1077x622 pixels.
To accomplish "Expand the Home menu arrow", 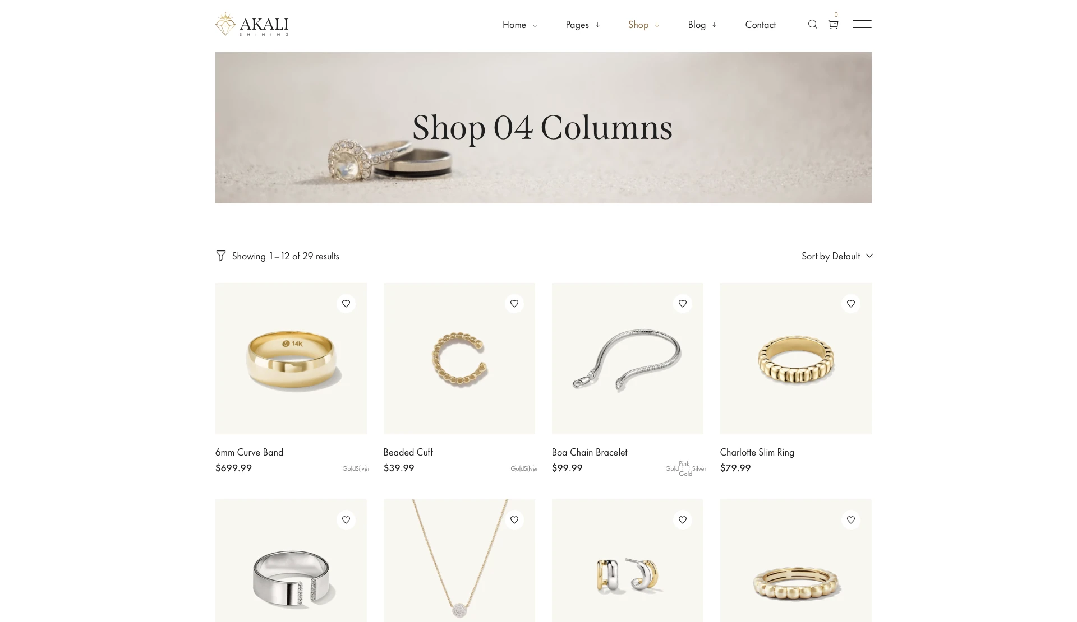I will coord(535,25).
